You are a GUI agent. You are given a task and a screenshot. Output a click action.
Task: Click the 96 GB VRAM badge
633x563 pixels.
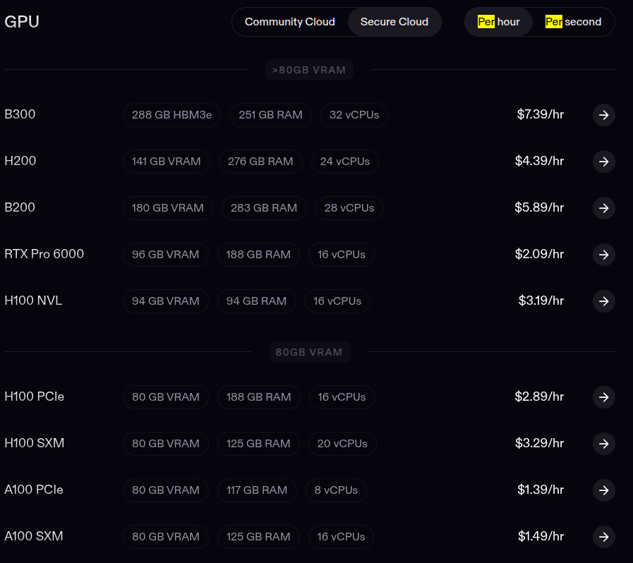click(166, 255)
